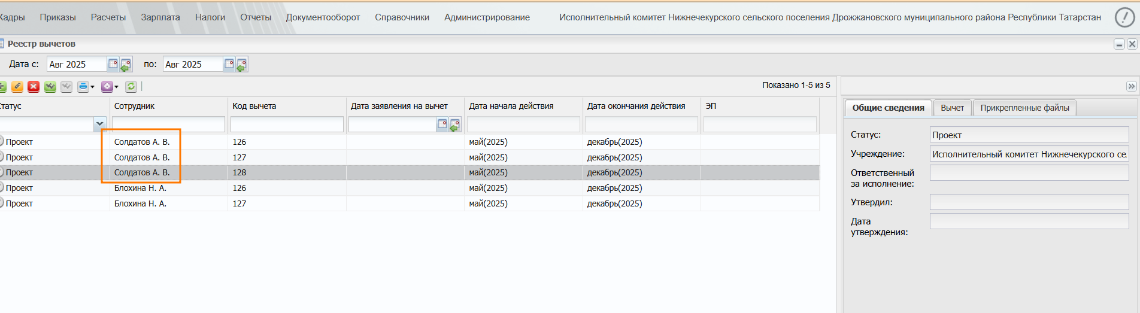Screen dimensions: 1140x313
Task: Open the Зарплата menu
Action: tap(160, 17)
